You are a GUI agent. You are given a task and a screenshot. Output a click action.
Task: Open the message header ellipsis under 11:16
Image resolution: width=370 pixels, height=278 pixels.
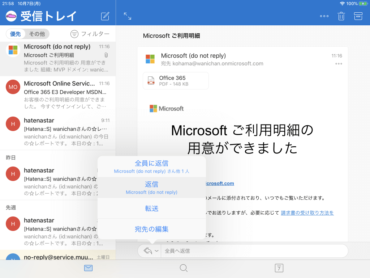pyautogui.click(x=339, y=64)
